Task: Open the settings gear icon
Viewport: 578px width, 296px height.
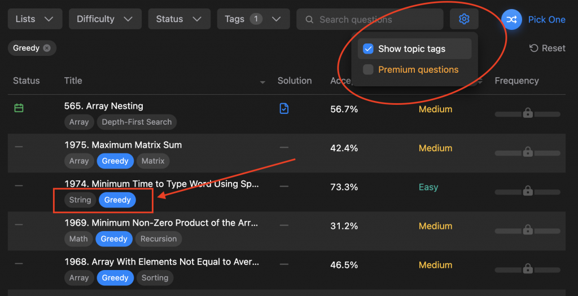Action: 464,19
